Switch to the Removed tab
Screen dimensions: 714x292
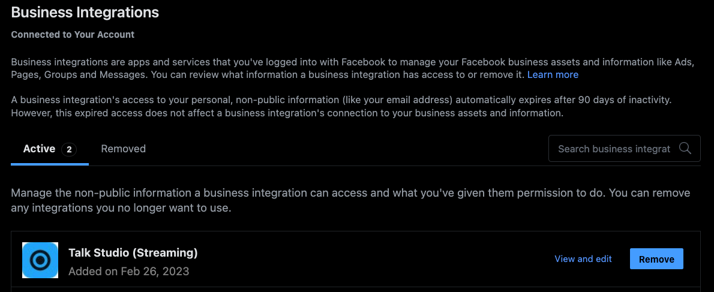click(x=124, y=149)
